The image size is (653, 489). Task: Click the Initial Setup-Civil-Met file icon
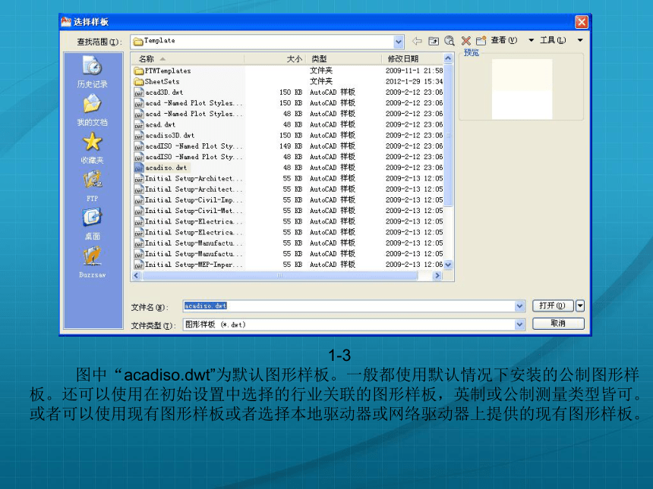[139, 211]
